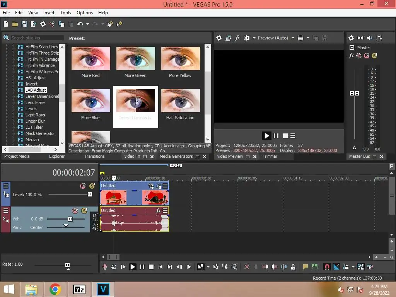This screenshot has height=297, width=396.
Task: Open Master FX chain icon
Action: [351, 56]
